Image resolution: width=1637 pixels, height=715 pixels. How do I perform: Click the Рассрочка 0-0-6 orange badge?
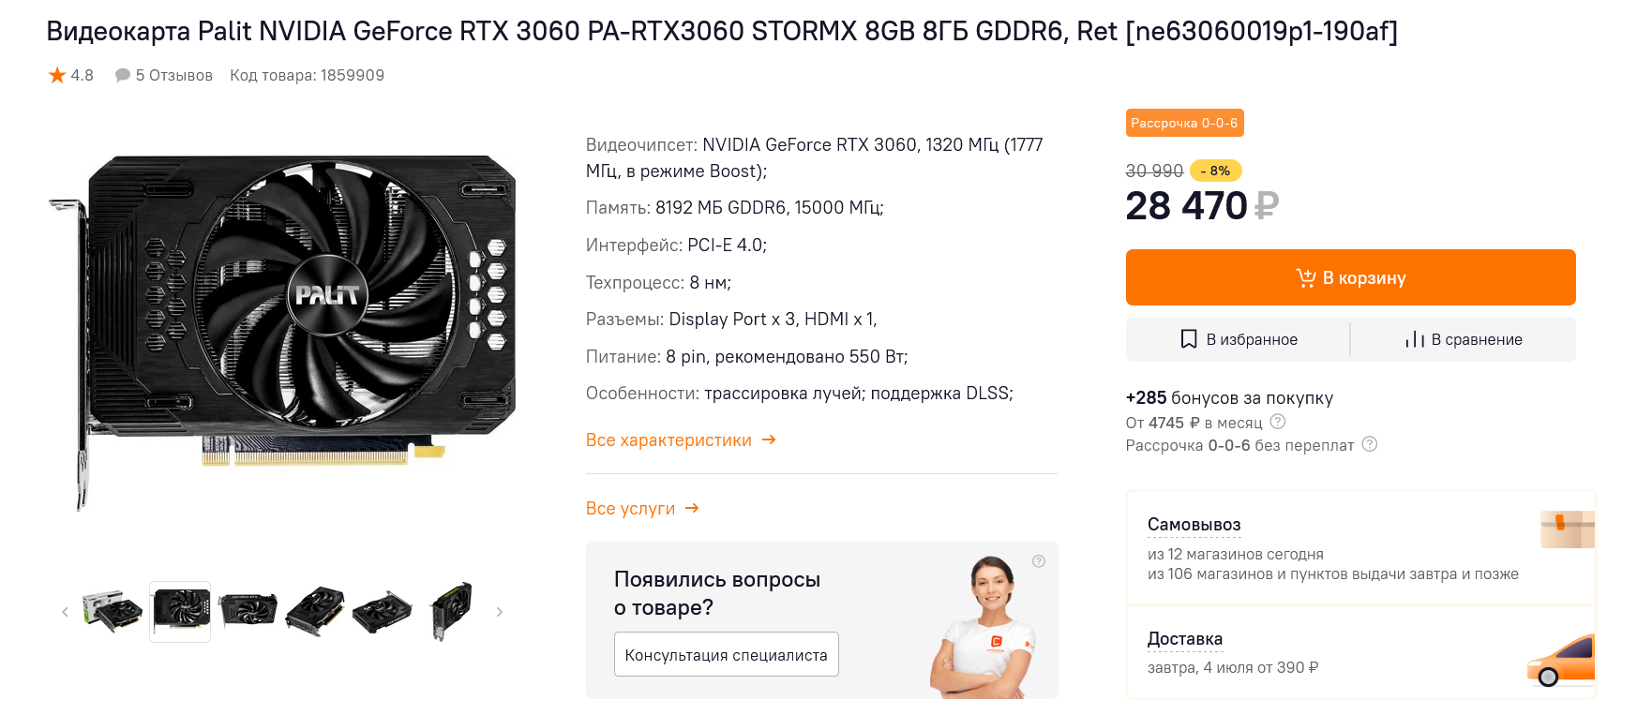click(1184, 123)
